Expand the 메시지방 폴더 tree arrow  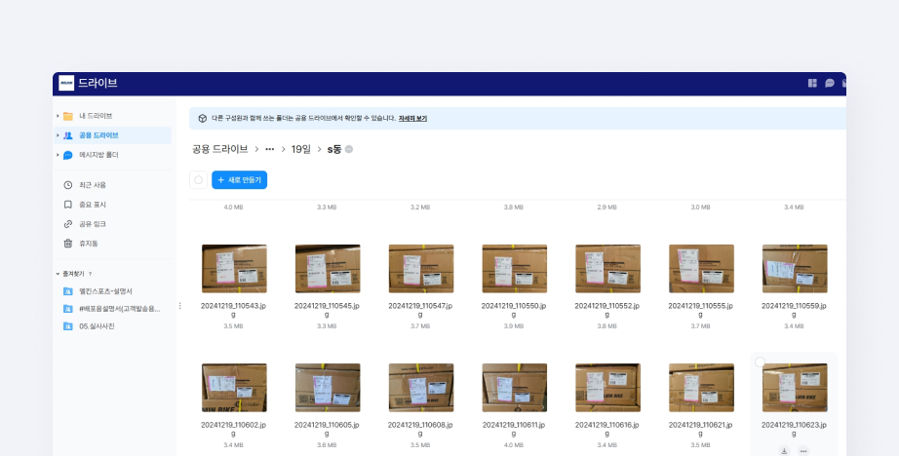coord(58,155)
